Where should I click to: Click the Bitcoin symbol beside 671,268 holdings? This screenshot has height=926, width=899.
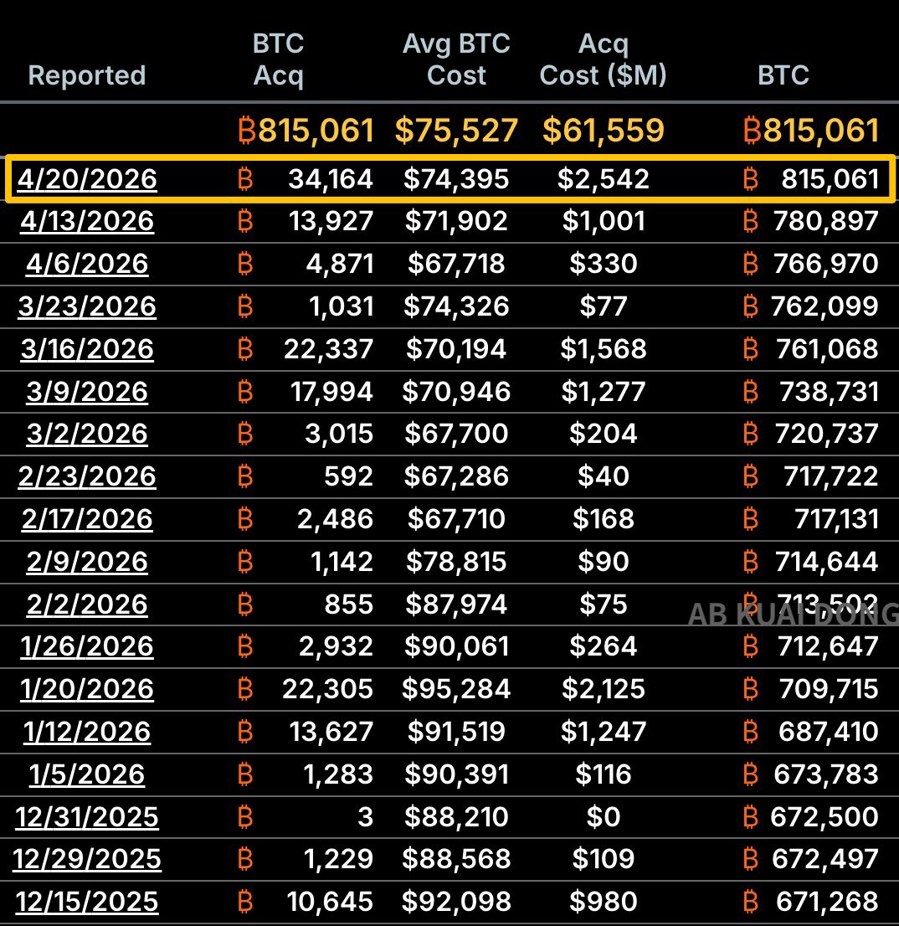click(x=751, y=902)
